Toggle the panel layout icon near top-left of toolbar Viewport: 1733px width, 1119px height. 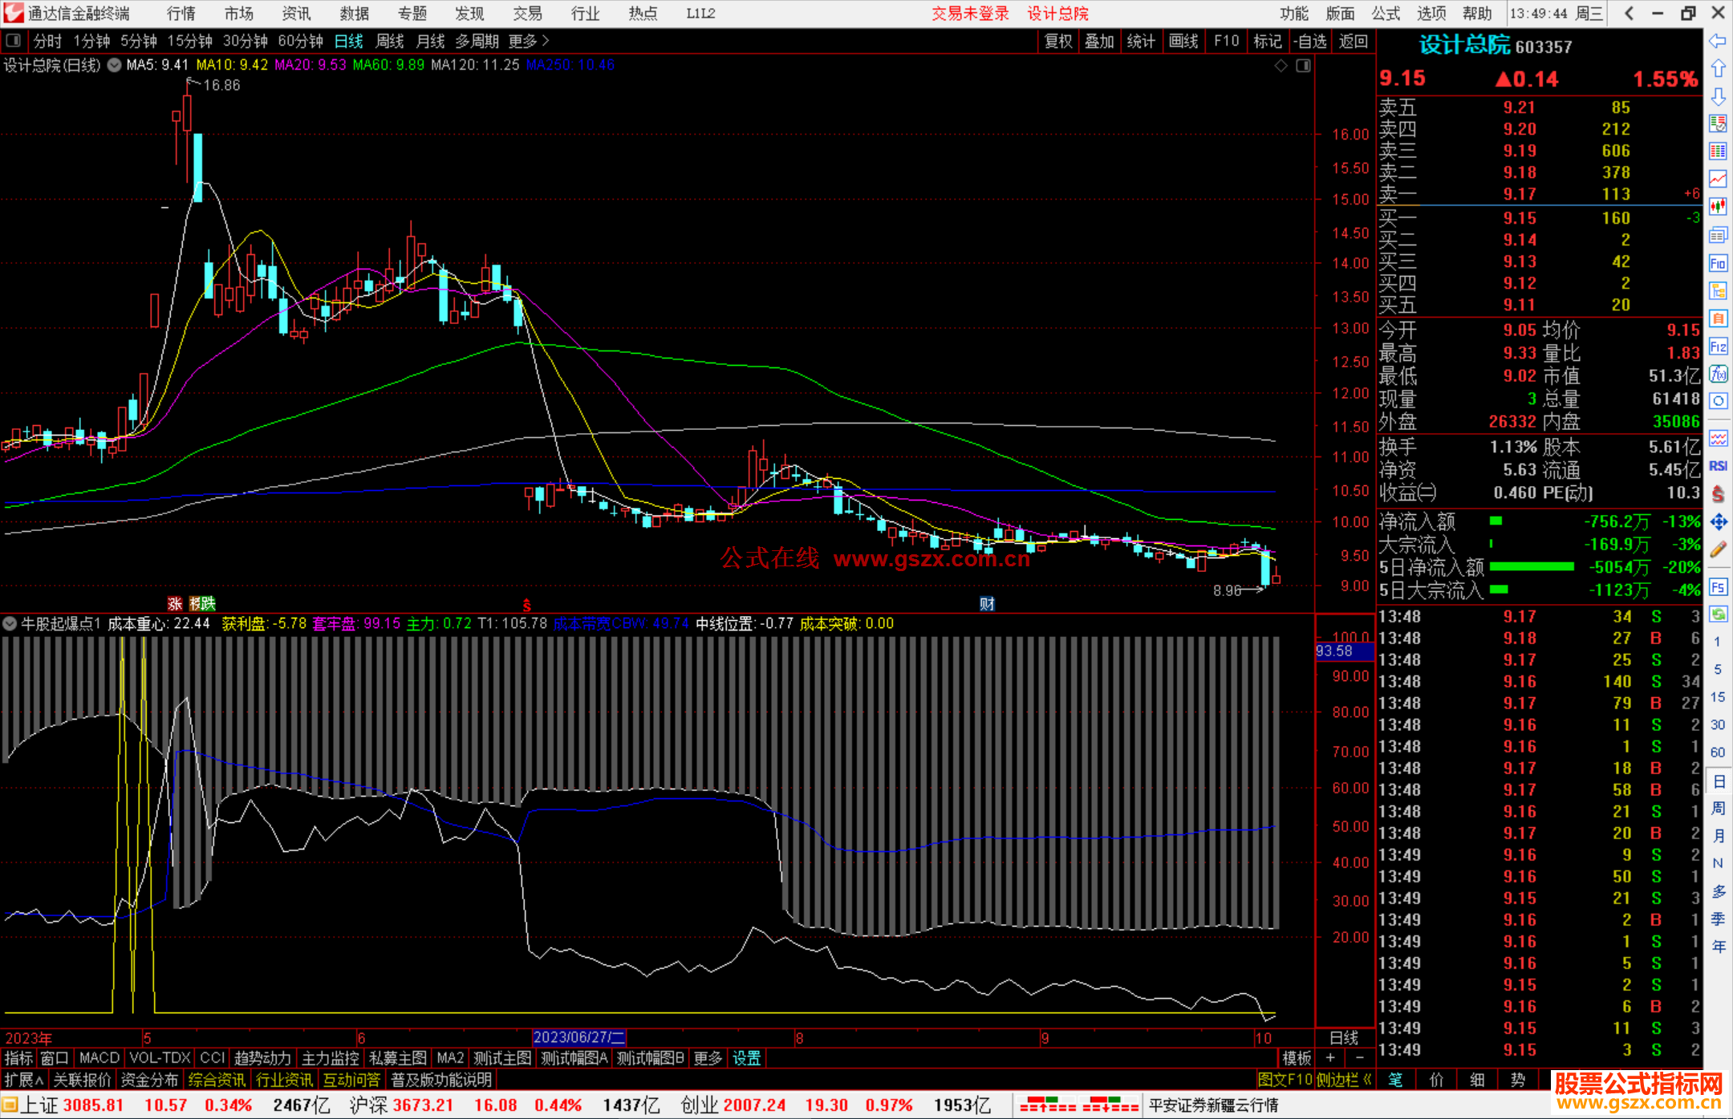click(14, 41)
